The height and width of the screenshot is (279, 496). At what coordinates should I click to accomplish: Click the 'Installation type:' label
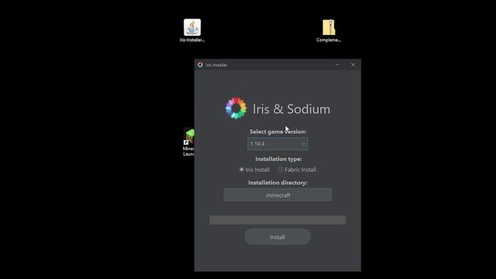click(278, 159)
